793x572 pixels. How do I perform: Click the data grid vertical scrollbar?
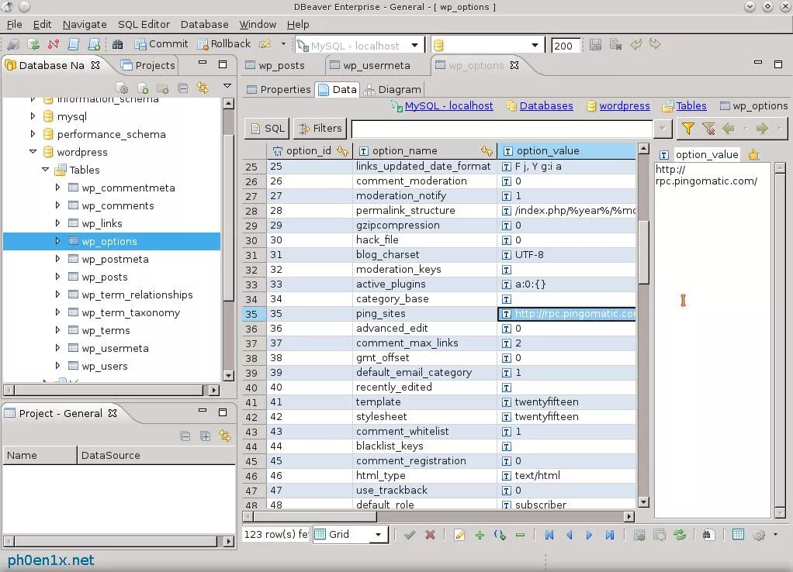[x=643, y=326]
